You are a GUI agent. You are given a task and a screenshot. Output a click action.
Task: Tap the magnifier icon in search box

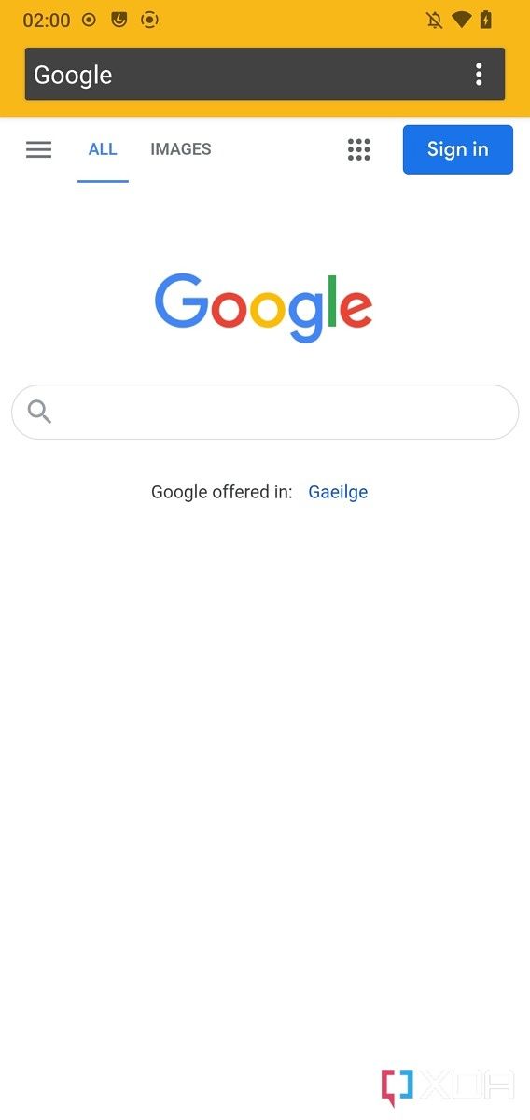[x=39, y=412]
